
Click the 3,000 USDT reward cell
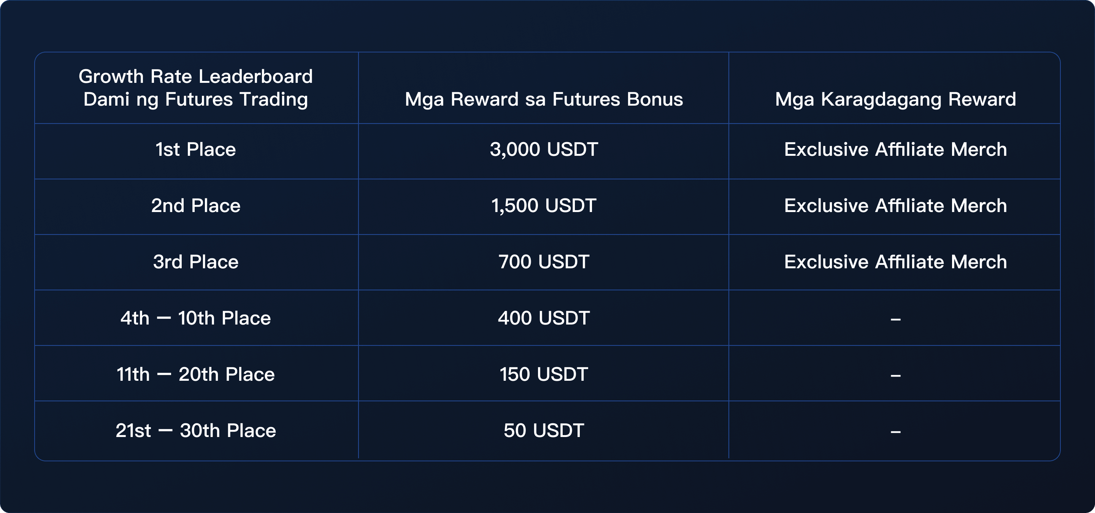pyautogui.click(x=544, y=149)
